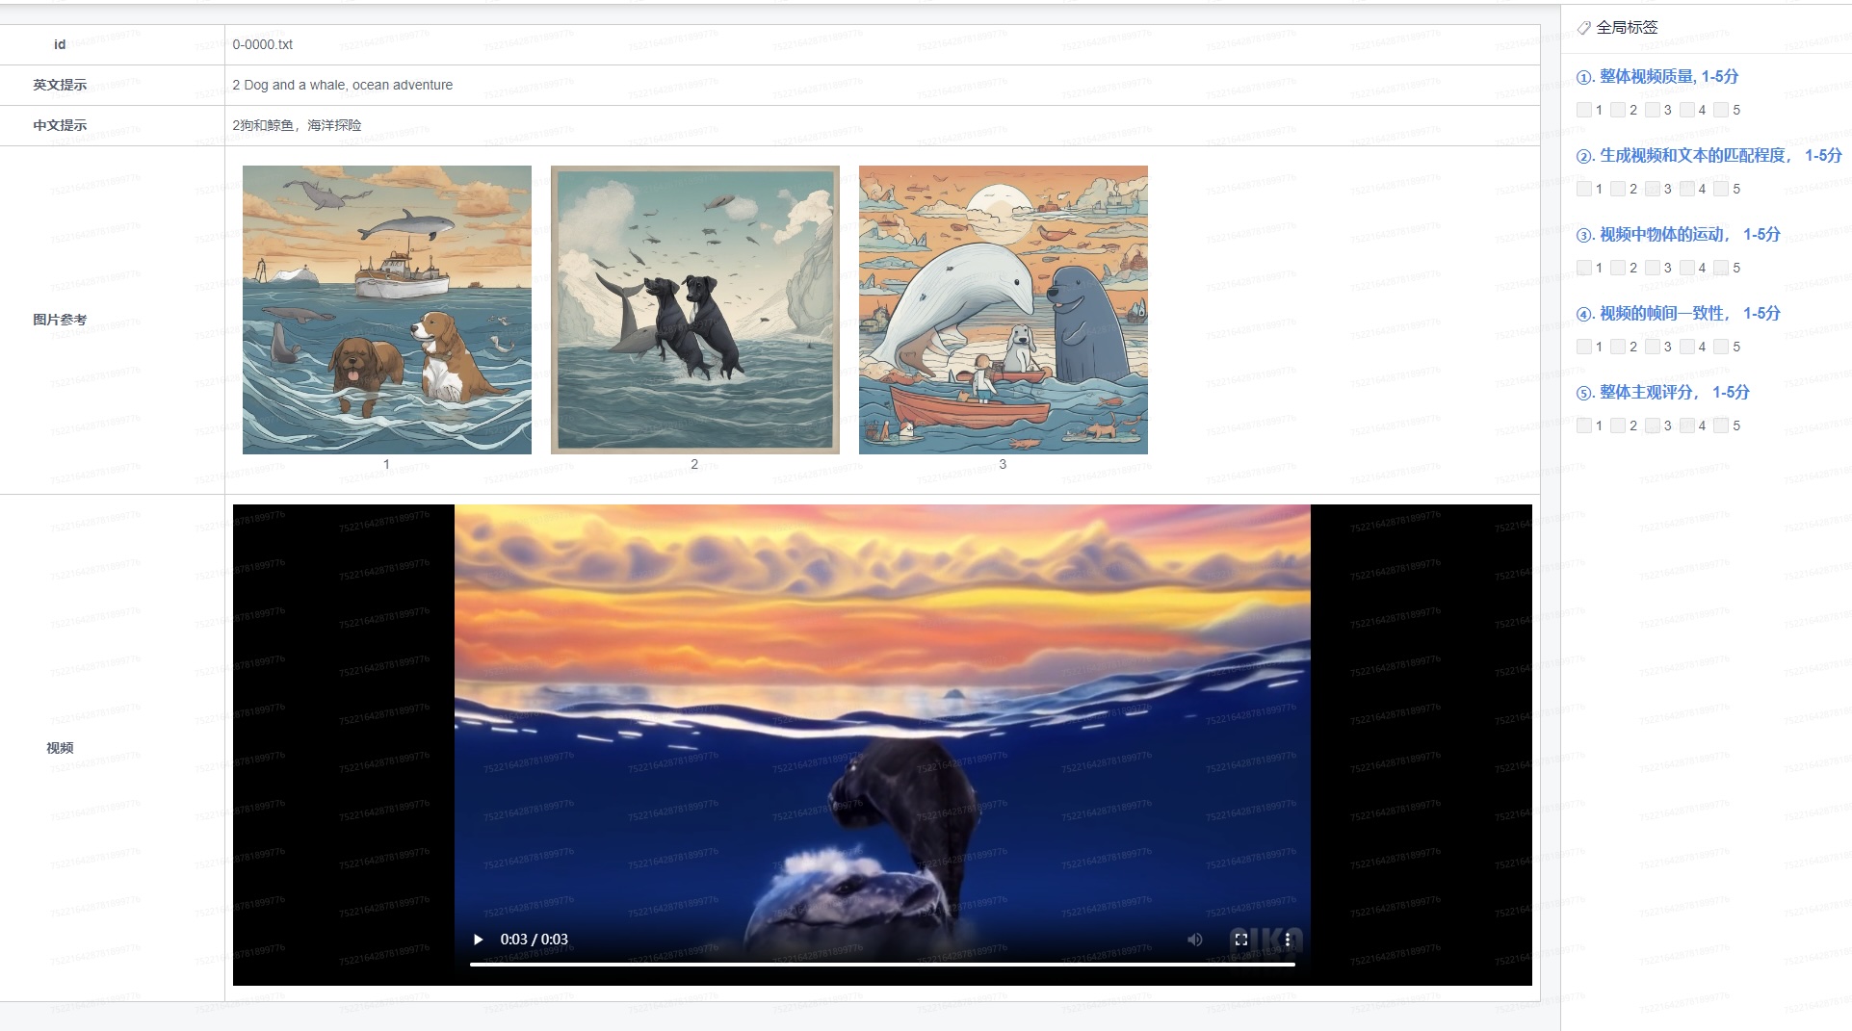
Task: Click the video timestamp 0:03 / 0:03
Action: [535, 940]
